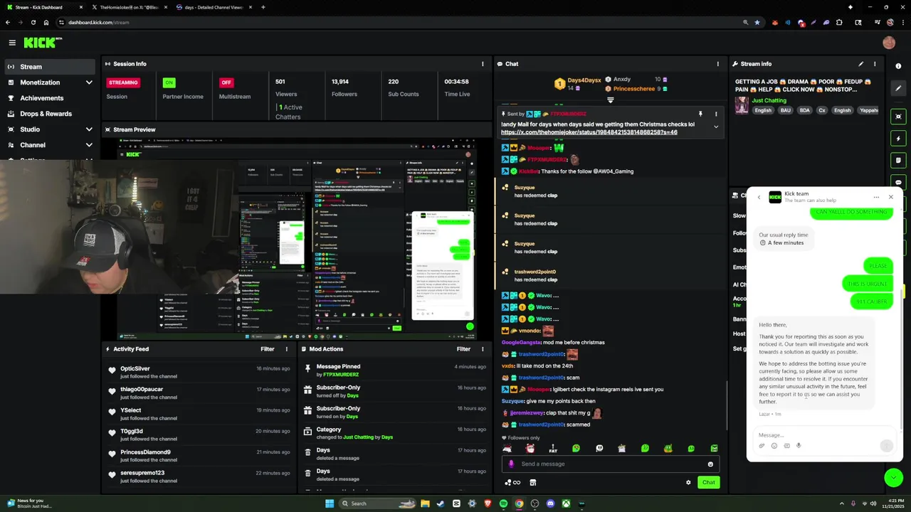The height and width of the screenshot is (512, 911).
Task: Click OpticSilver in Activity Feed
Action: (135, 368)
